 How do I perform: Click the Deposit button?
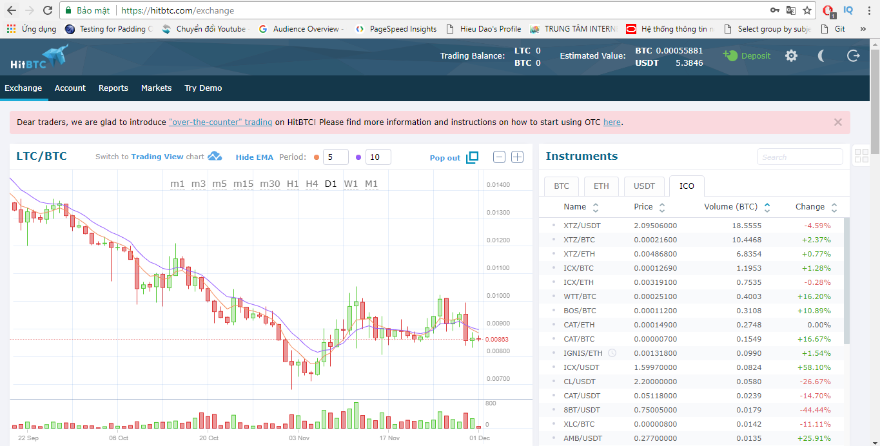[x=747, y=56]
